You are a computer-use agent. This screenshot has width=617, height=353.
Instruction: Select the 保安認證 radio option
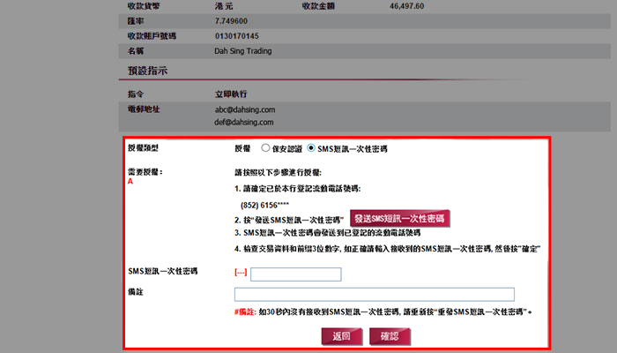click(x=265, y=148)
